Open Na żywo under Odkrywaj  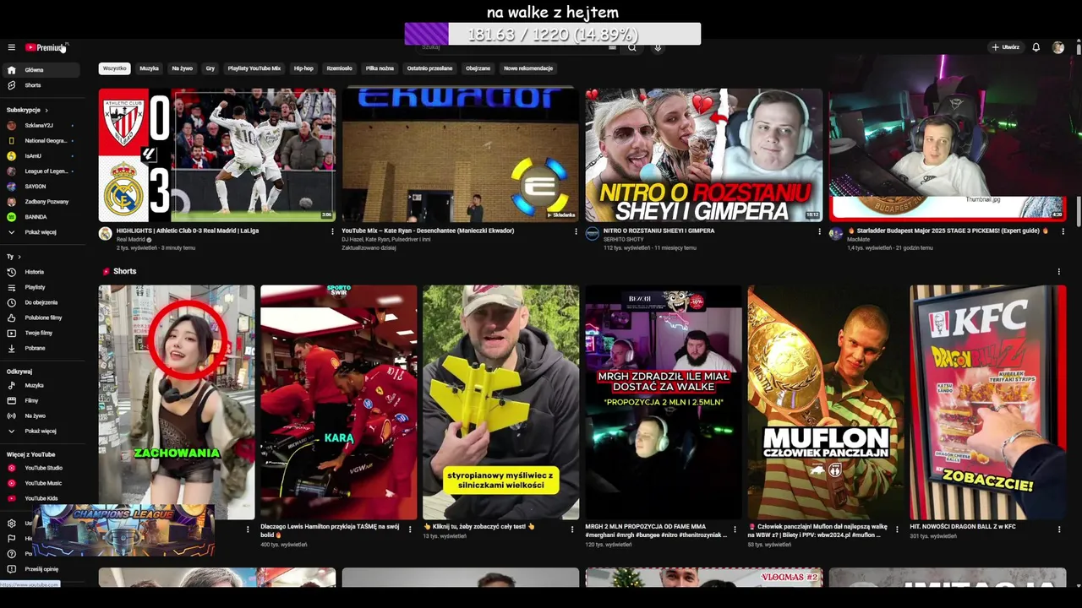click(42, 415)
